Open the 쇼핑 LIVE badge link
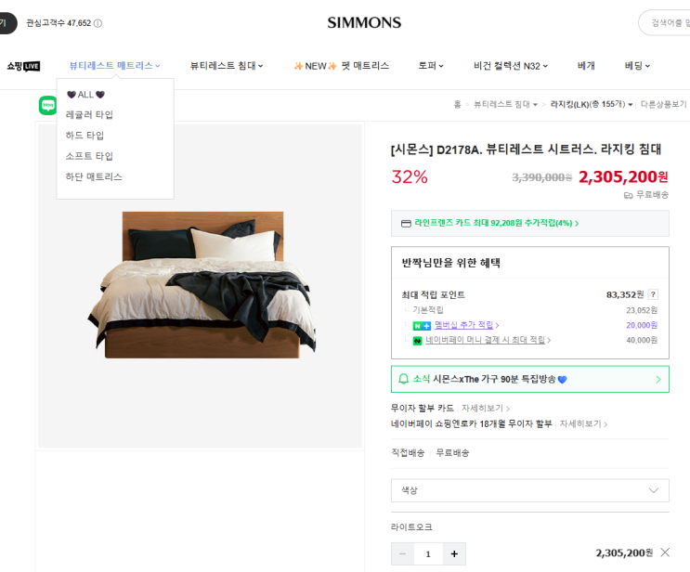690x572 pixels. (x=23, y=66)
